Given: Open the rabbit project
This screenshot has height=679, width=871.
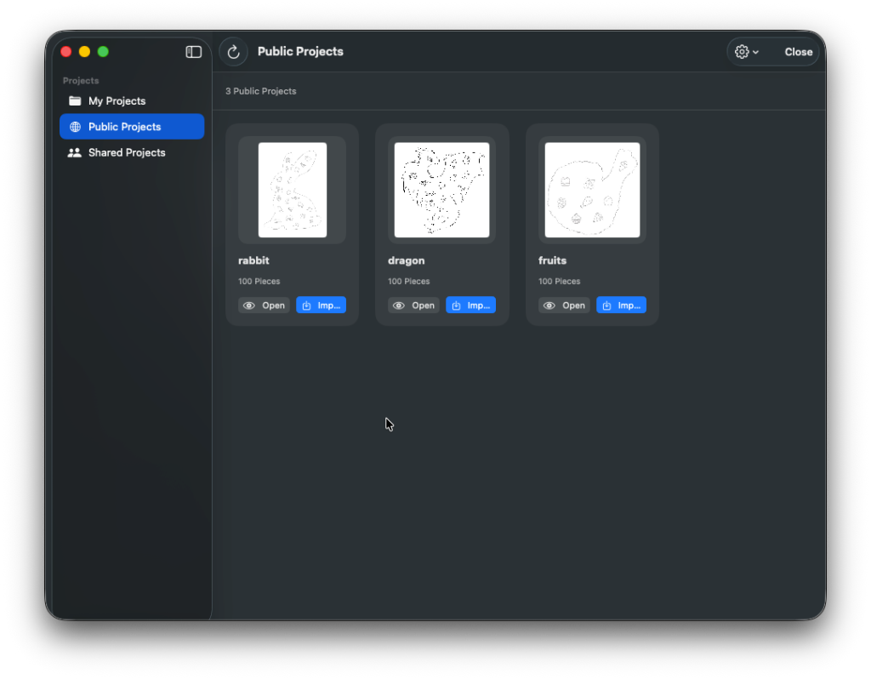Looking at the screenshot, I should [x=264, y=305].
